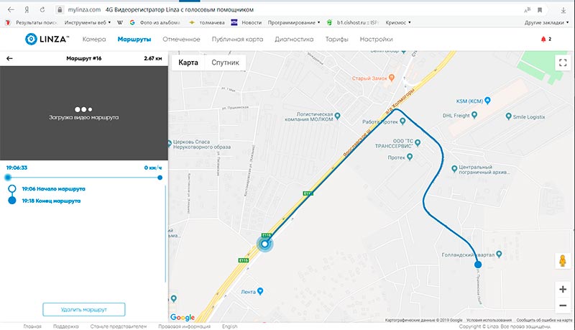575x330 pixels.
Task: Click the route end point marker
Action: 478,265
